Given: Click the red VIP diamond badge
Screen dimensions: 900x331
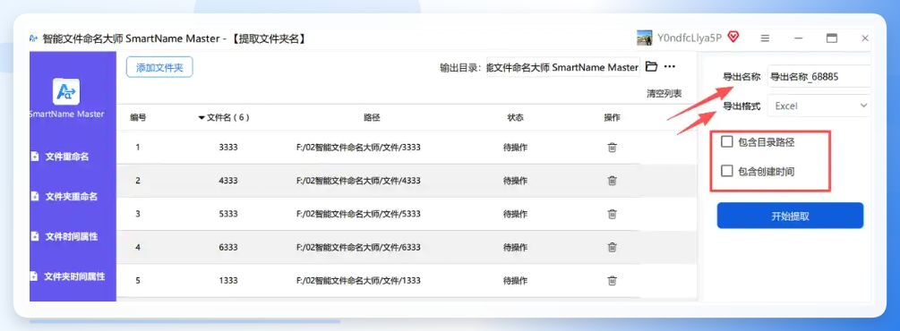Looking at the screenshot, I should (733, 38).
